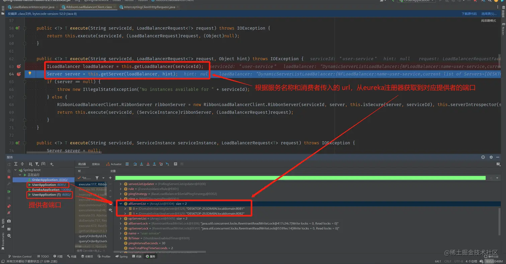Click Force Step Into red arrow
The image size is (506, 264).
[148, 164]
